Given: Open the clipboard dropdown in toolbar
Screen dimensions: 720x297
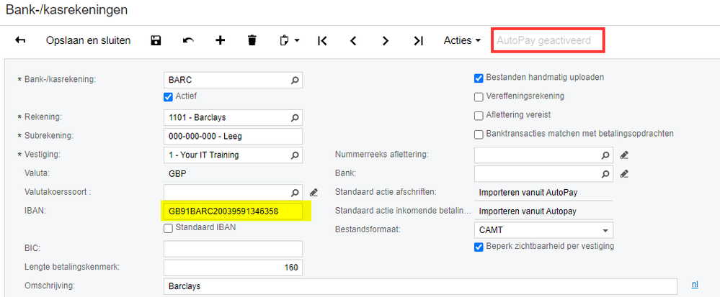Looking at the screenshot, I should coord(289,41).
